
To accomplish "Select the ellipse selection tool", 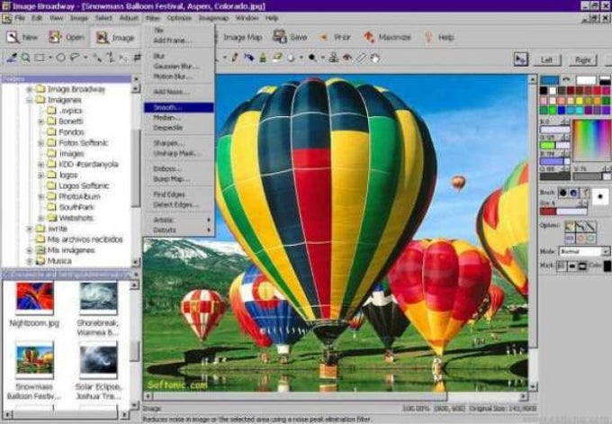I will [x=61, y=58].
